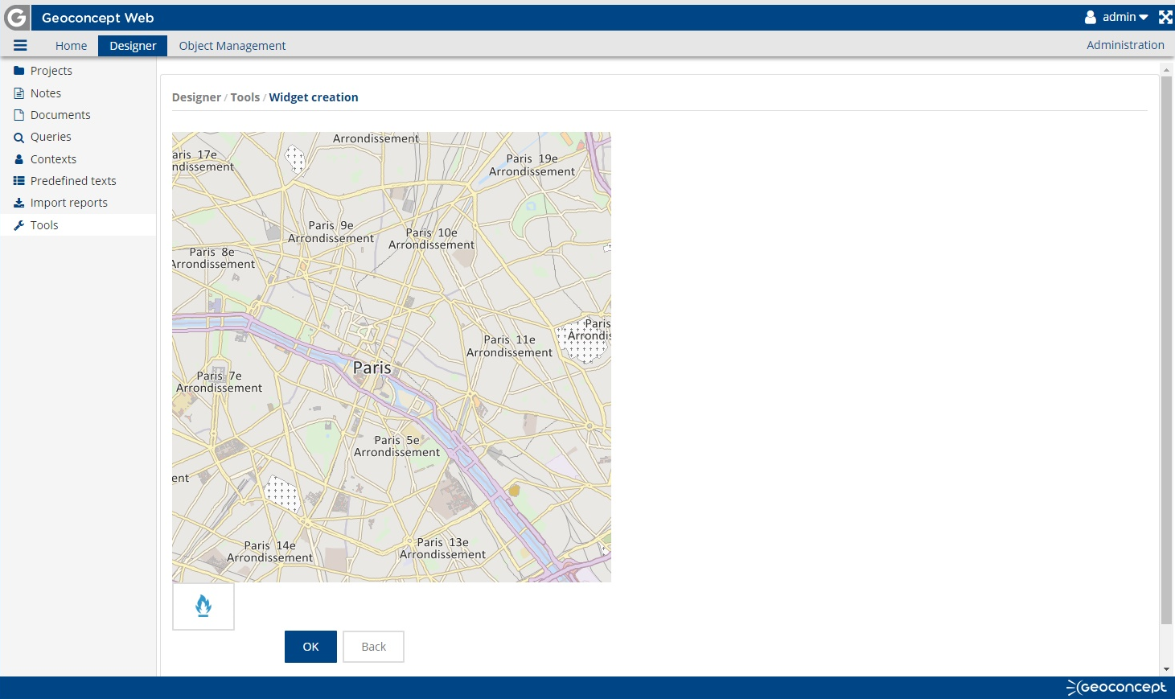1175x699 pixels.
Task: Click the Queries magnifier icon
Action: pyautogui.click(x=19, y=138)
